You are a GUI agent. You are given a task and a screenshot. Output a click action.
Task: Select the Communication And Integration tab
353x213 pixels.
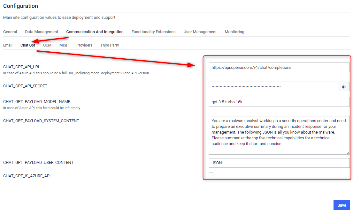point(95,32)
